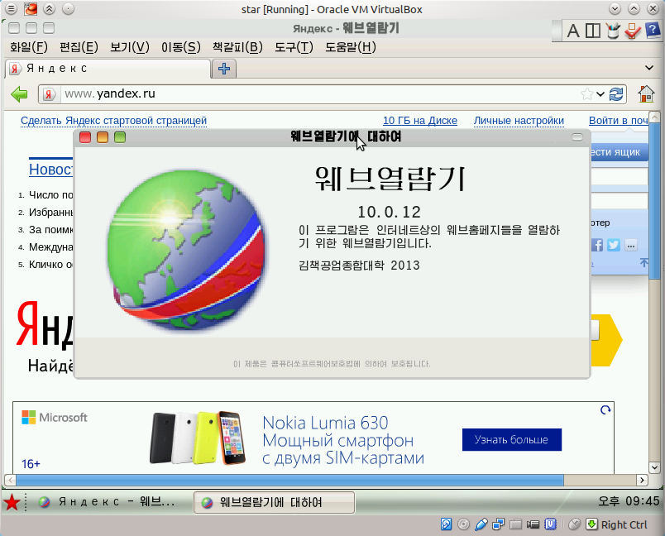Open the 도구(T) menu
This screenshot has width=665, height=536.
294,47
